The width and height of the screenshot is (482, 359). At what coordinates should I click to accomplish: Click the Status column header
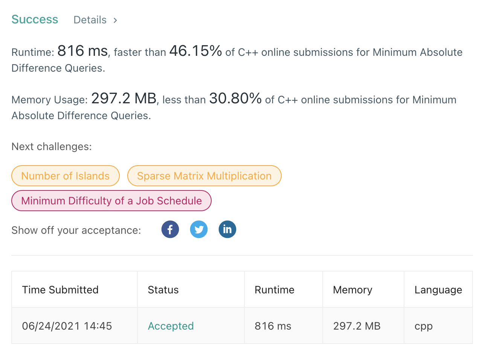pyautogui.click(x=163, y=290)
